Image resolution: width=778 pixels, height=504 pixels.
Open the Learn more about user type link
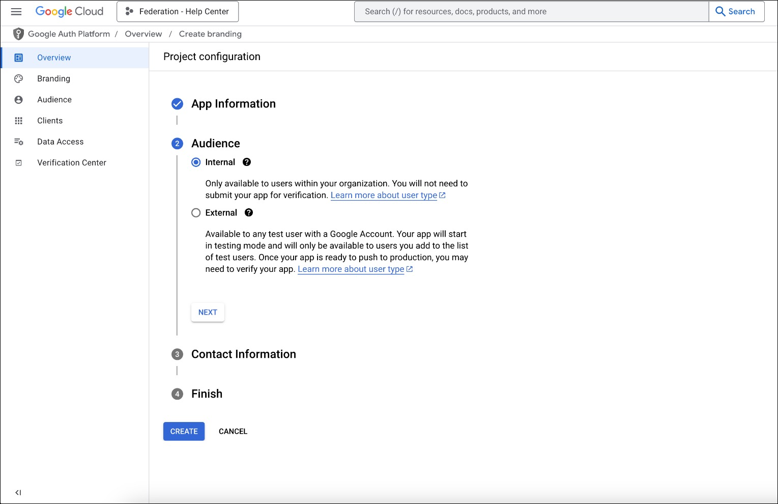[383, 195]
